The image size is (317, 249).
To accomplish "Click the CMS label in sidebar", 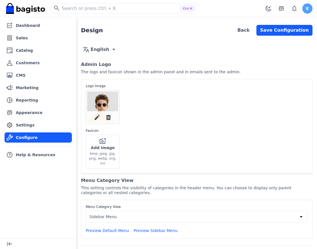I will pyautogui.click(x=21, y=75).
